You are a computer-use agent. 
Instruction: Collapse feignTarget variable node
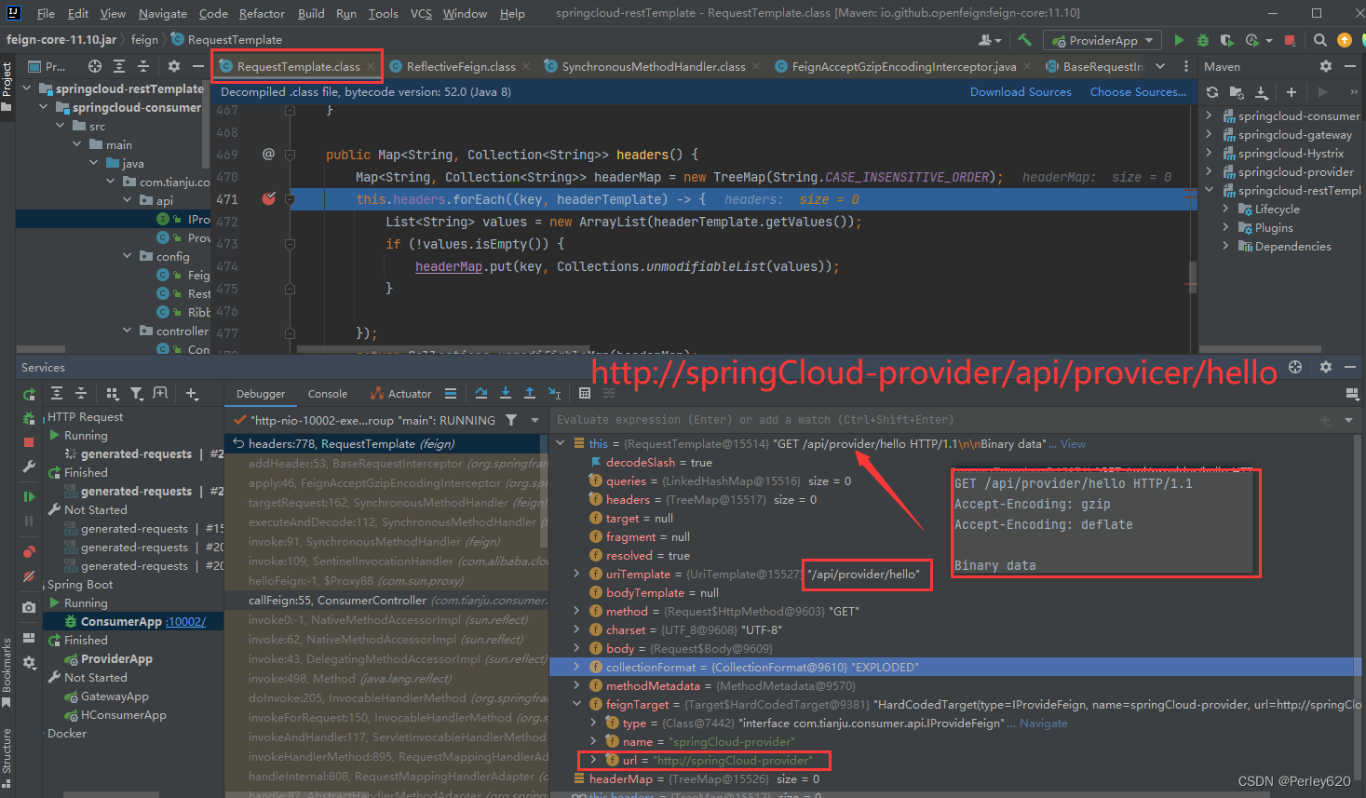[x=576, y=704]
